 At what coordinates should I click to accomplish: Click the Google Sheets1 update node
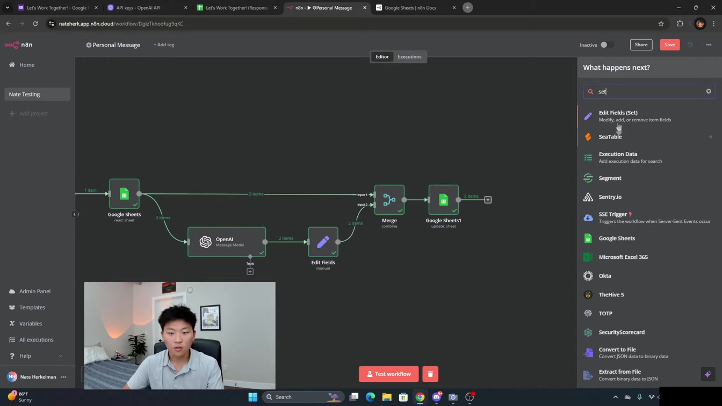[x=443, y=200]
